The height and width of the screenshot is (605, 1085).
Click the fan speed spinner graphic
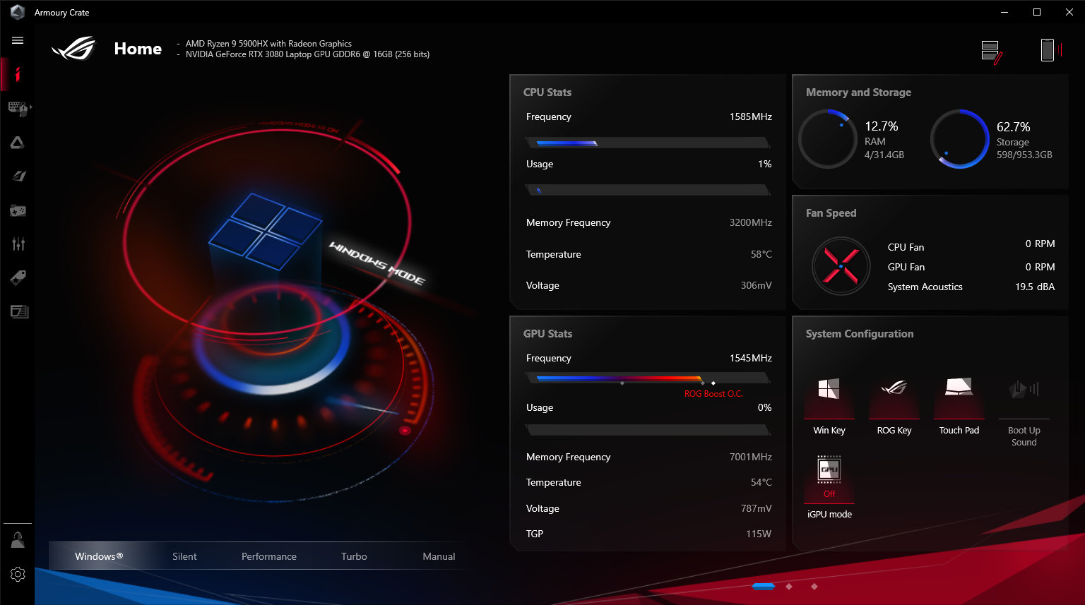[x=841, y=266]
